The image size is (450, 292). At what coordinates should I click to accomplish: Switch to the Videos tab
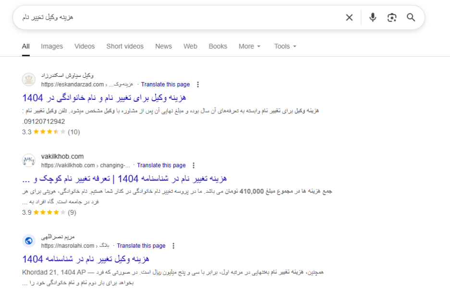pyautogui.click(x=85, y=47)
